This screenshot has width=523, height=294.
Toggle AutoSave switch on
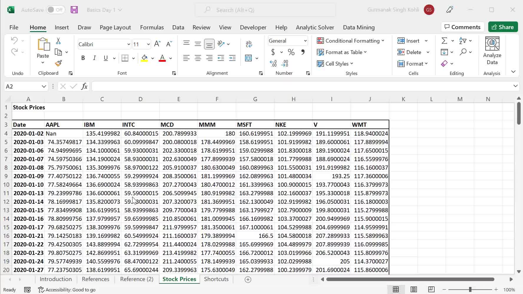click(56, 10)
